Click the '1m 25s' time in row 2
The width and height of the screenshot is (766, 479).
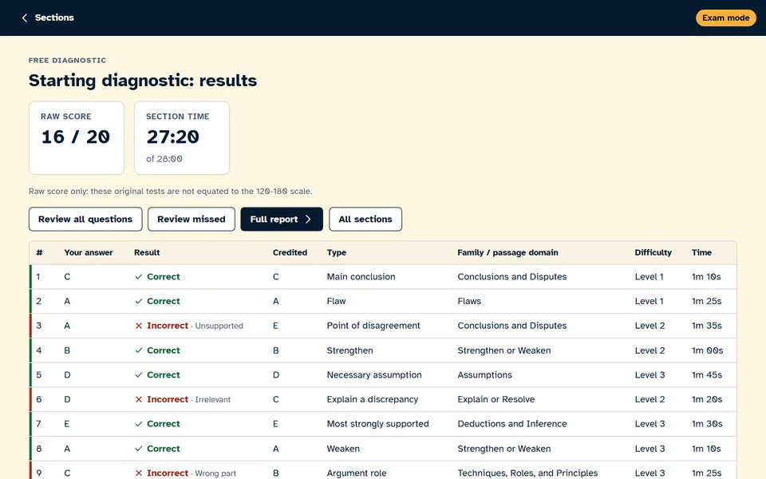tap(706, 301)
